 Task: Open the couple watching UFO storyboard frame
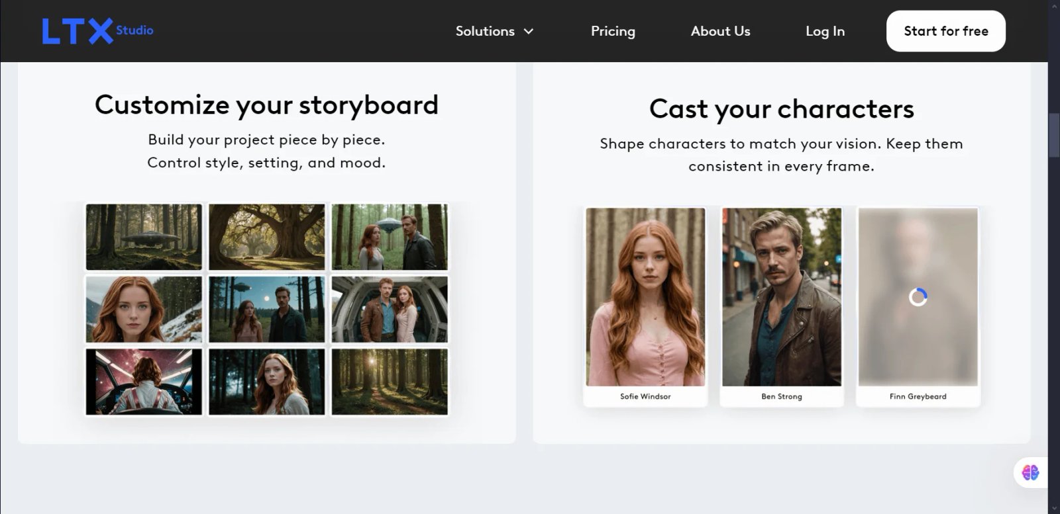tap(390, 236)
